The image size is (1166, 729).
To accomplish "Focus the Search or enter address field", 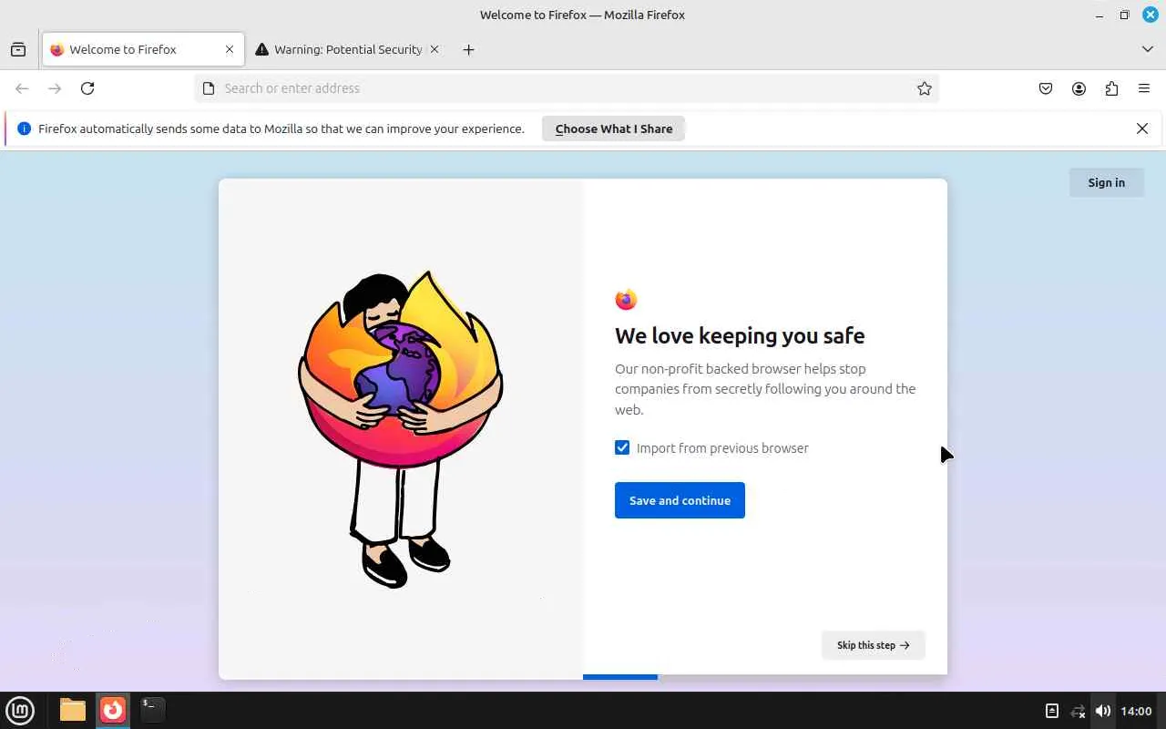I will tap(566, 88).
